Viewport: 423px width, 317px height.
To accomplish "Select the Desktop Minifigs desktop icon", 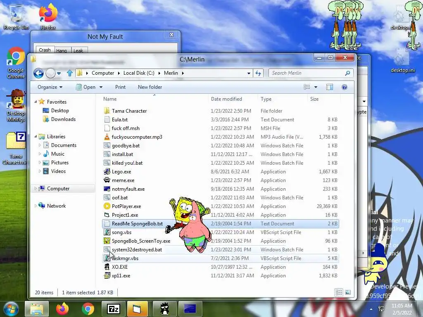I will coord(16,106).
